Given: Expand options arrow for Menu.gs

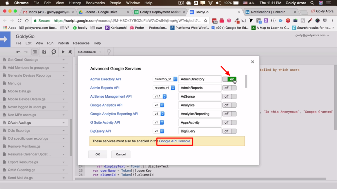Looking at the screenshot, I should pos(63,84).
